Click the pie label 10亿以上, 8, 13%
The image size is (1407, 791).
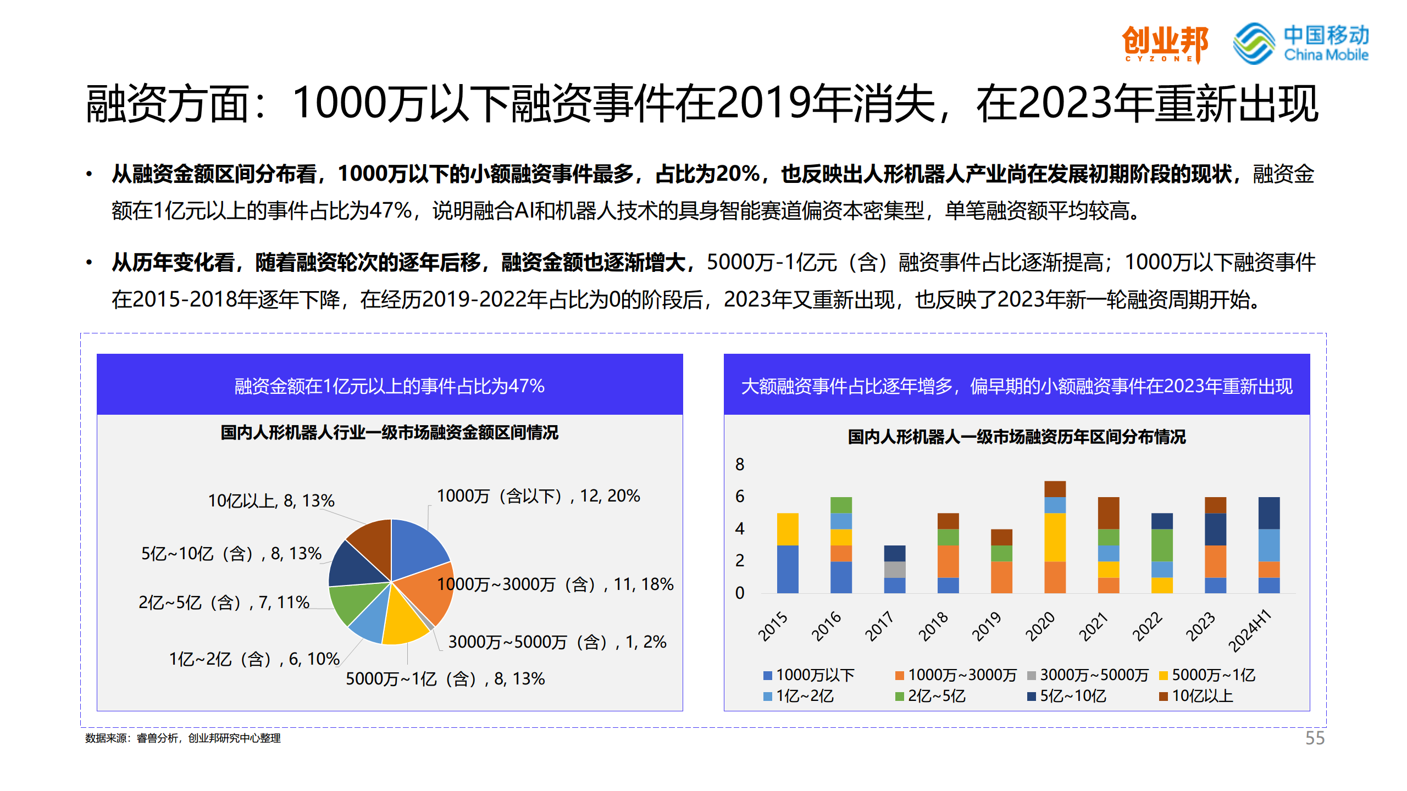[x=271, y=500]
